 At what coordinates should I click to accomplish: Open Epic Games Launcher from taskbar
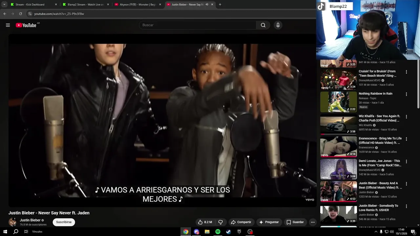(x=239, y=232)
